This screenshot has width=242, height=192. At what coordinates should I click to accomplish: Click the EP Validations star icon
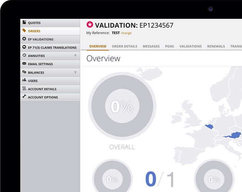click(x=25, y=39)
